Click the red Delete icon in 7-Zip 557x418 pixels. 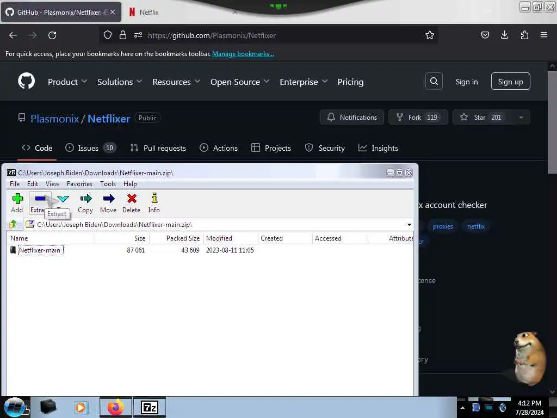[132, 203]
